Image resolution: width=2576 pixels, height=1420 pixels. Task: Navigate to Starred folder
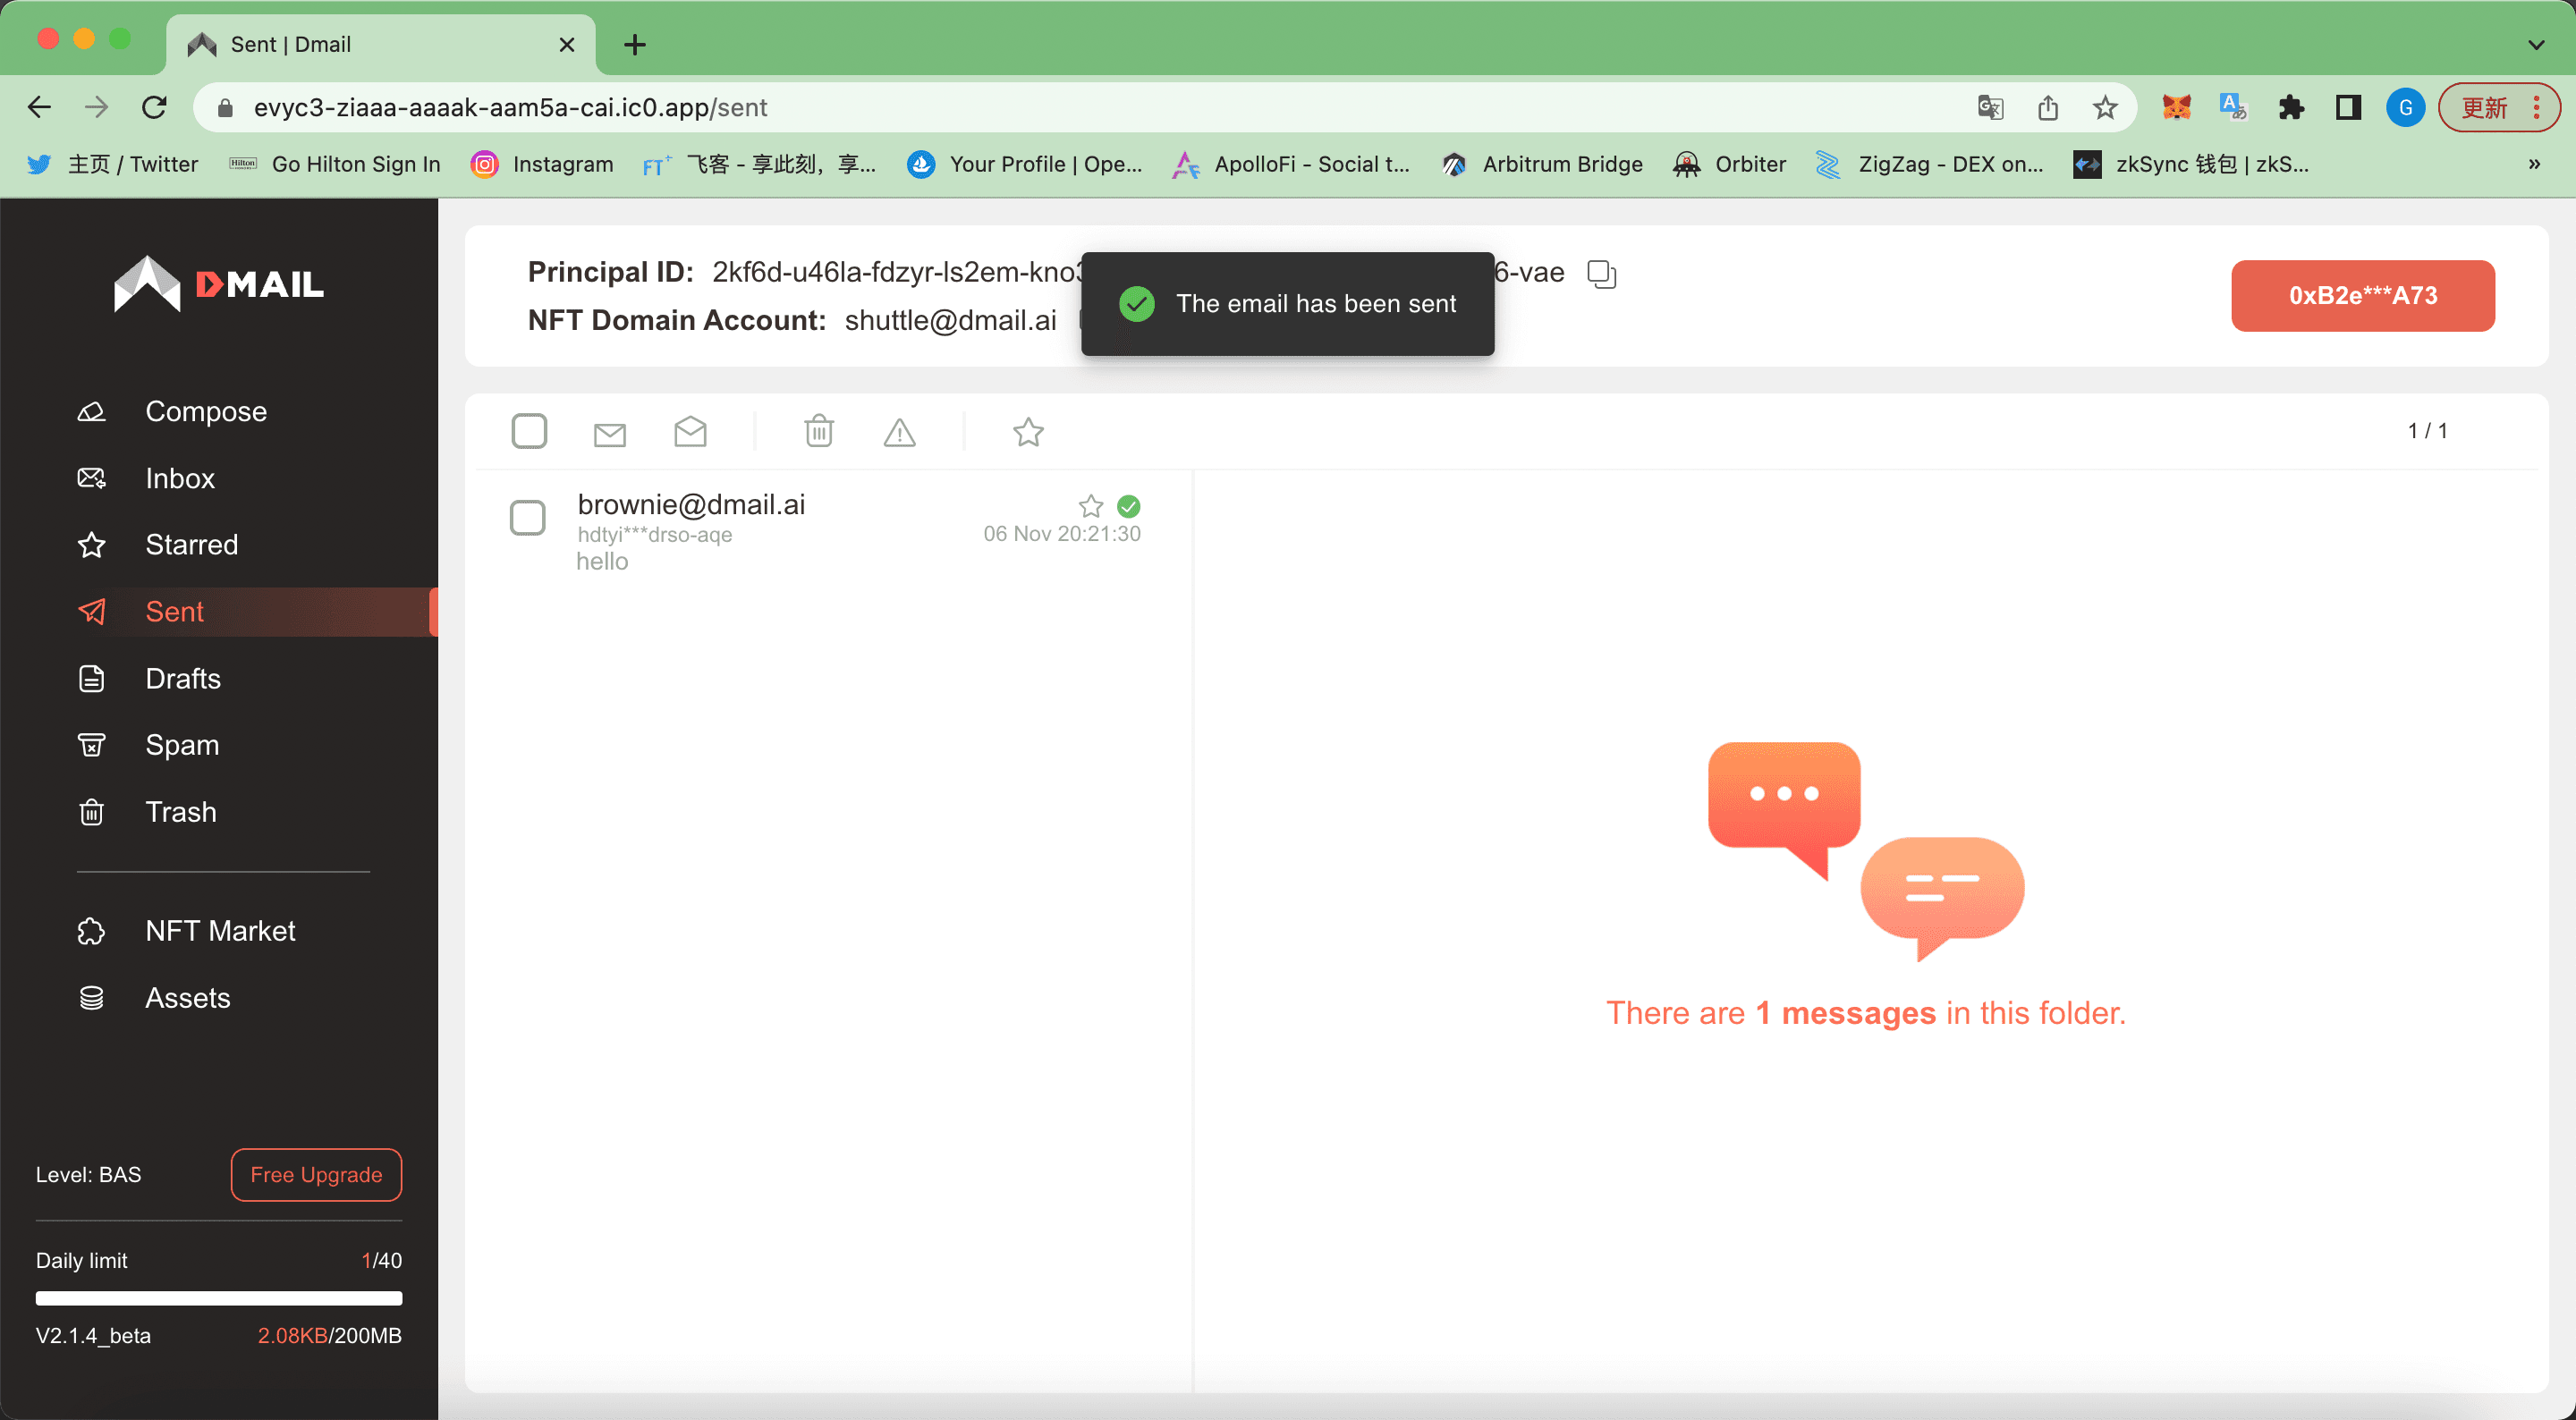pyautogui.click(x=191, y=544)
